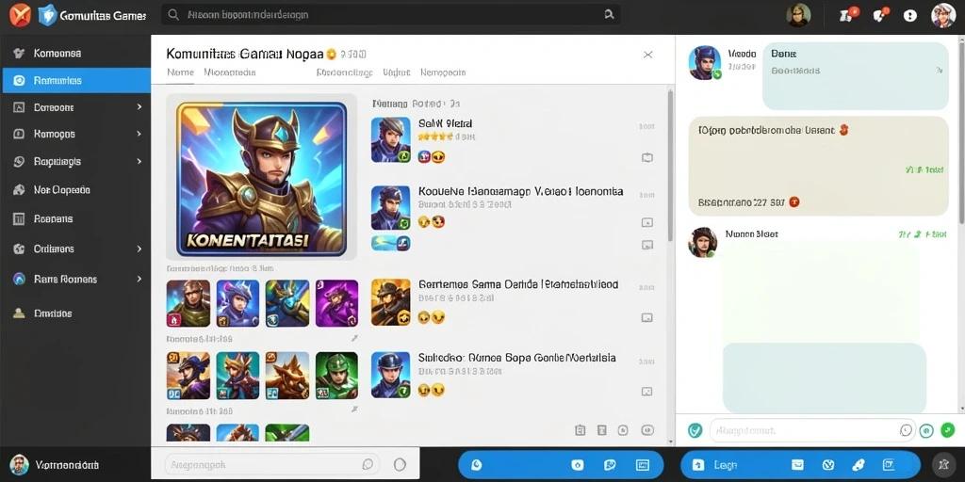Open the KoqueNe Henaanago post title
This screenshot has height=482, width=965.
[x=520, y=191]
